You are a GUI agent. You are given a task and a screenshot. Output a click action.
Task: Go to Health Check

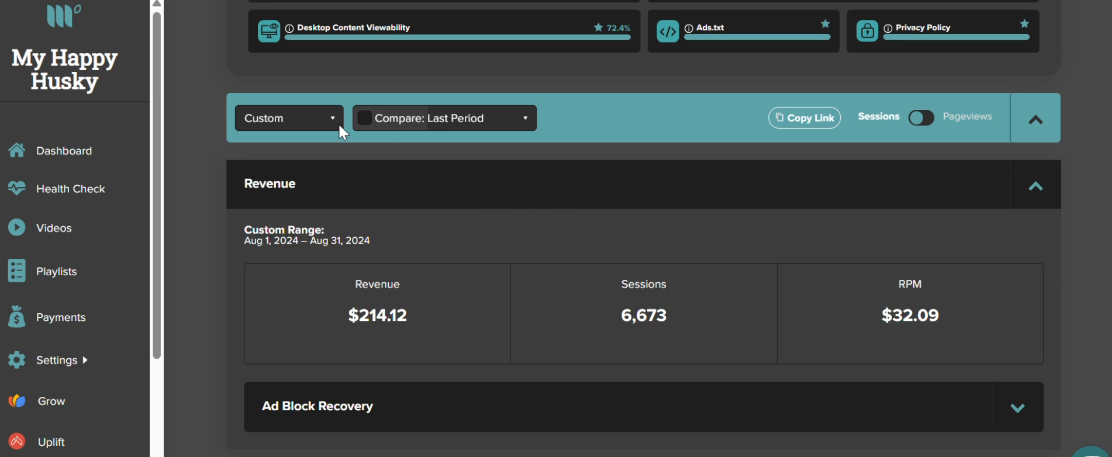click(x=70, y=189)
